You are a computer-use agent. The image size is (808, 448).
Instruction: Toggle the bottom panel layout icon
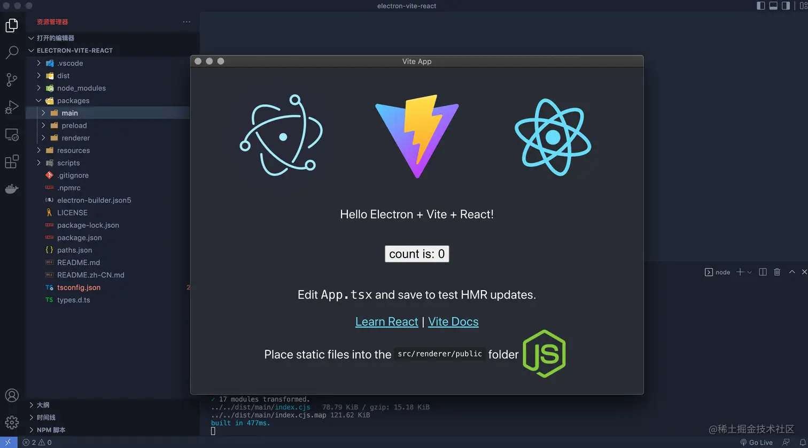773,6
